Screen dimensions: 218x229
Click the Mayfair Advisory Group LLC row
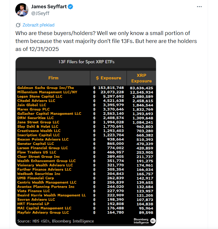pos(85,213)
